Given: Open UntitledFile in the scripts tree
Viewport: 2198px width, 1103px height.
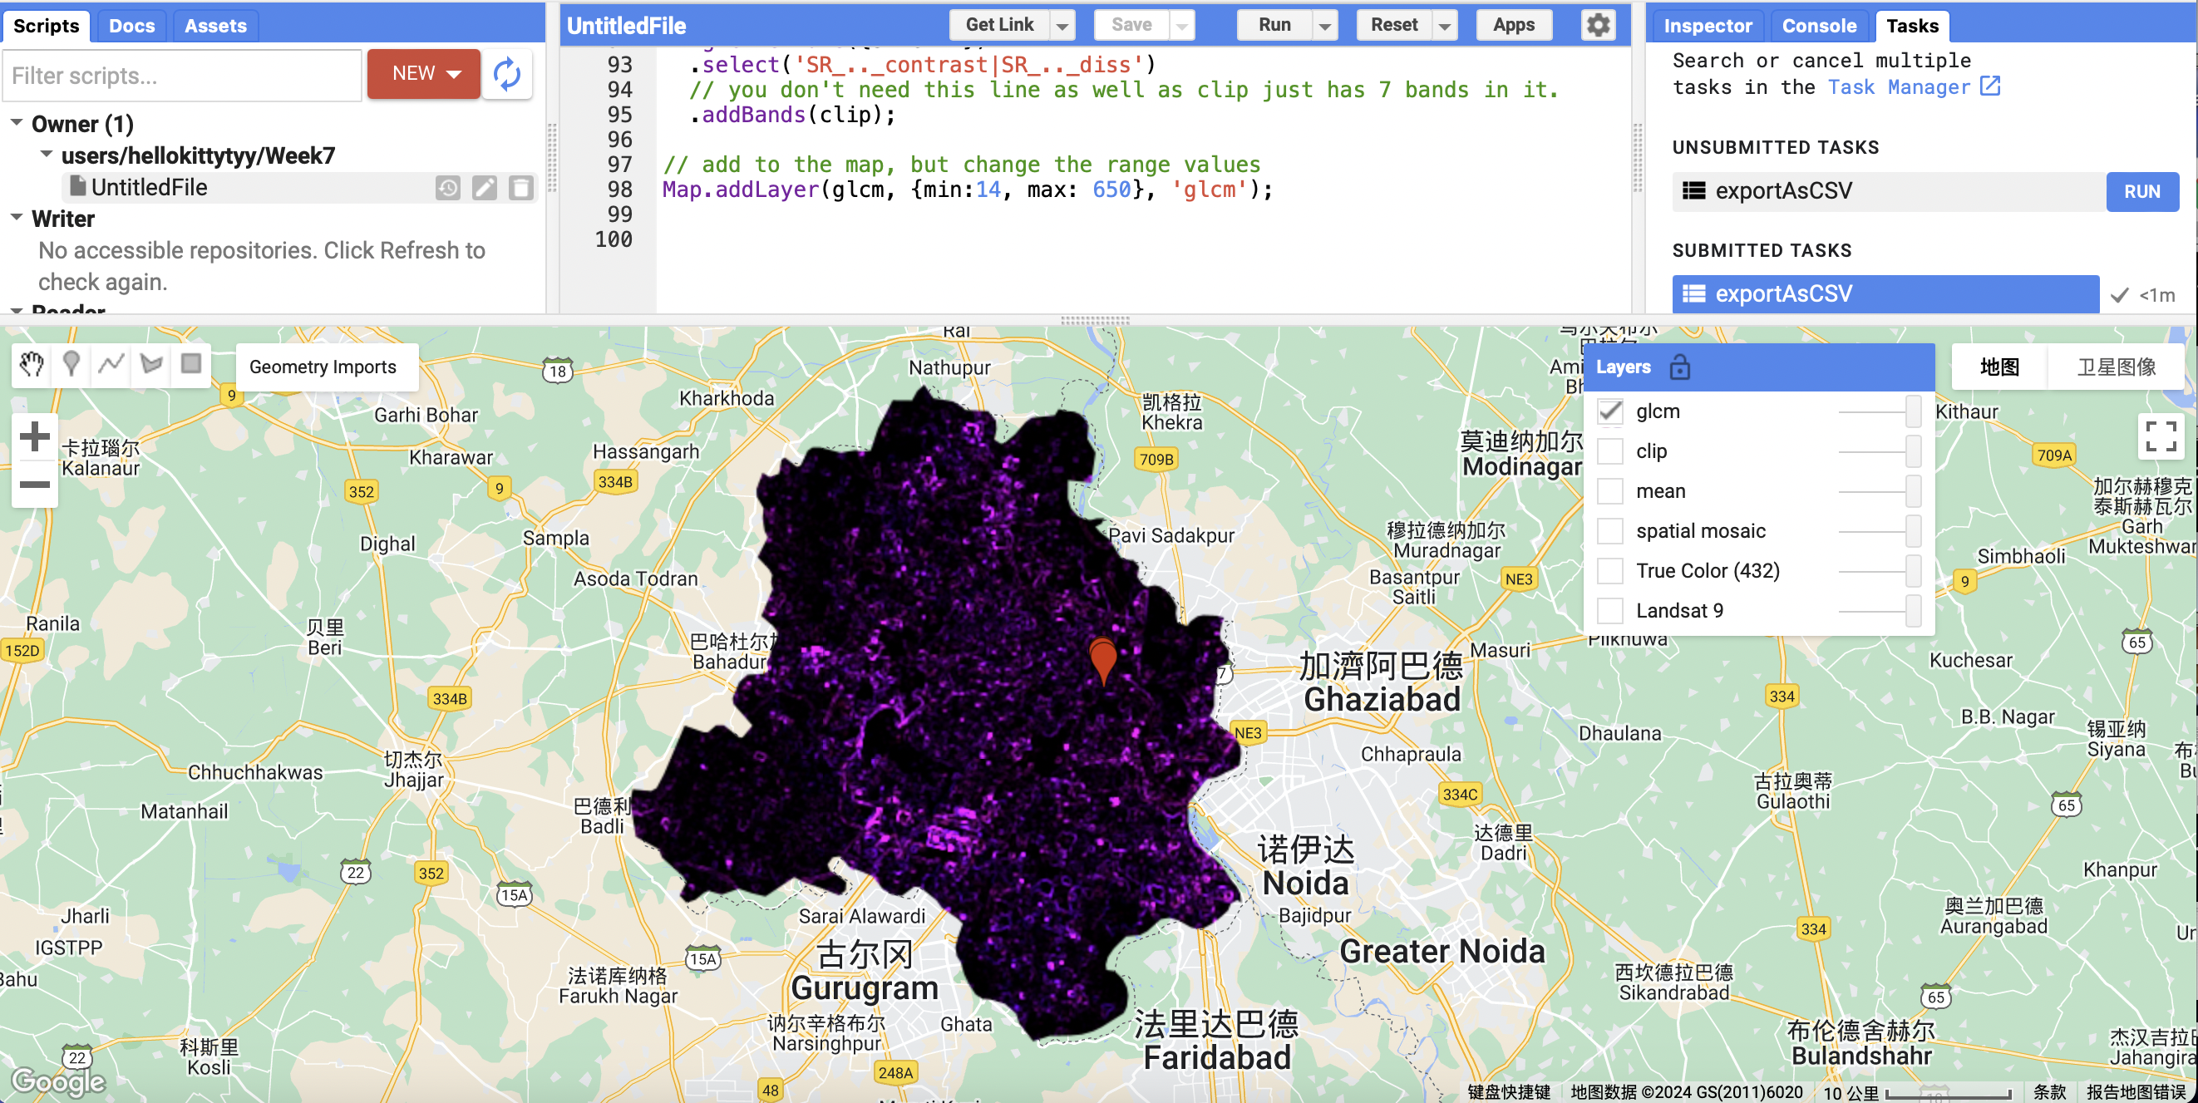Looking at the screenshot, I should point(150,188).
